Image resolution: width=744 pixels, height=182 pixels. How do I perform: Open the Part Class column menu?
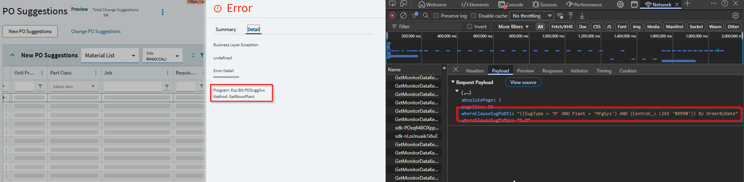(96, 73)
